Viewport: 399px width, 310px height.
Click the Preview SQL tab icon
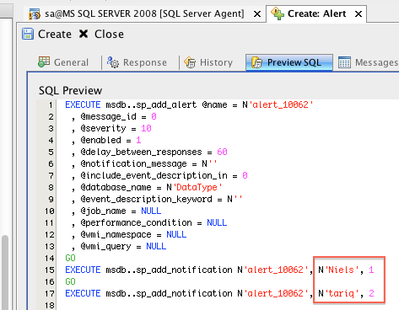[256, 62]
